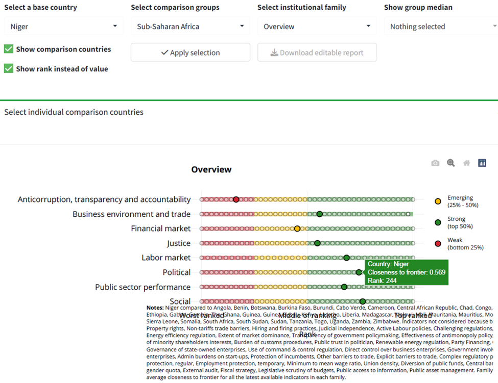Open the Sub-Saharan Africa comparison groups dropdown
This screenshot has height=383, width=498.
tap(190, 26)
